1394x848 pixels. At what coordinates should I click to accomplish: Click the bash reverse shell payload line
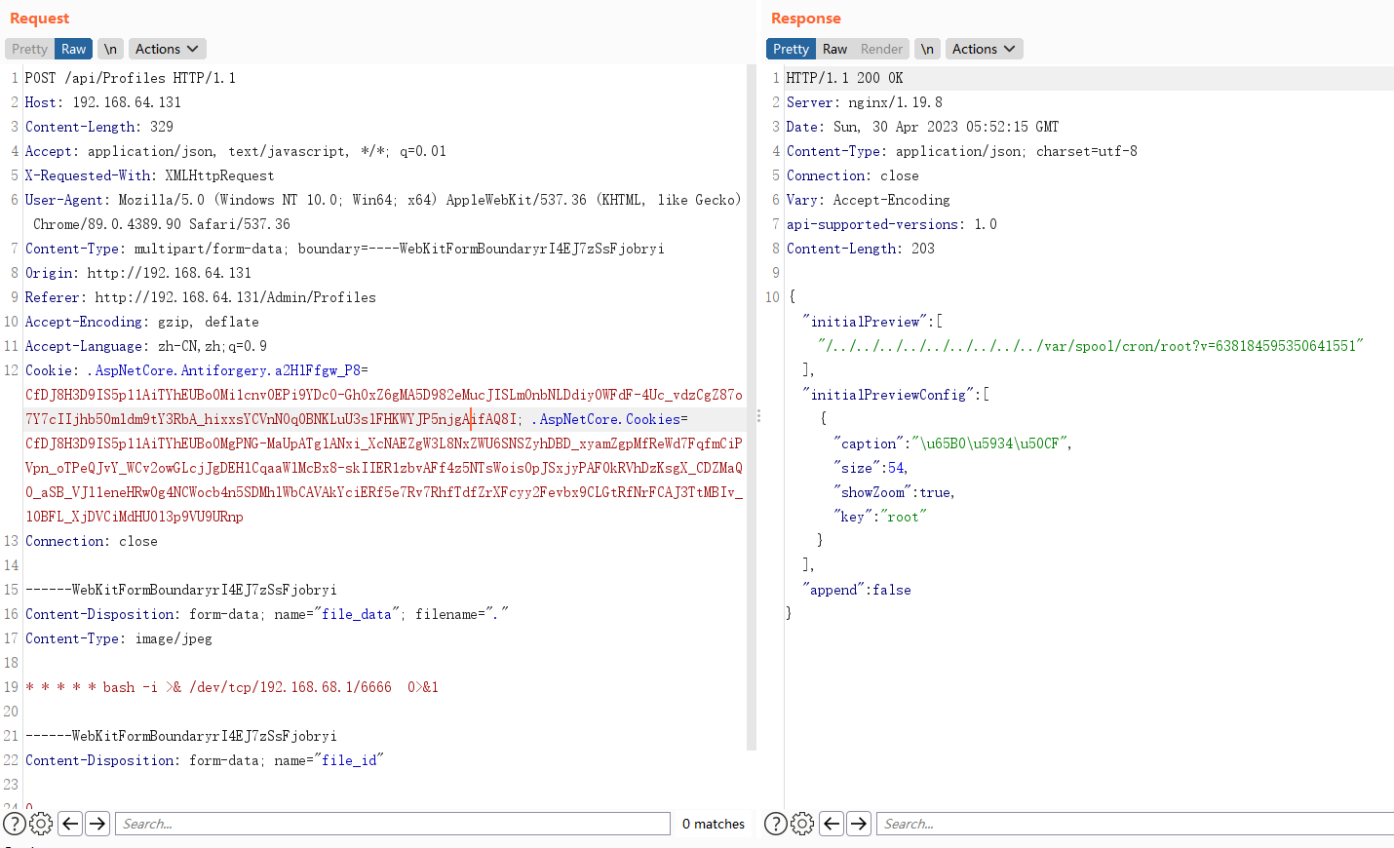232,687
